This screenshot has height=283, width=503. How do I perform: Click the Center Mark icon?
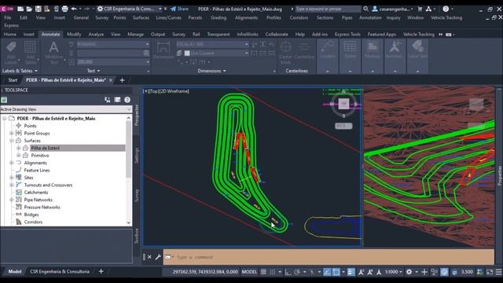pos(285,47)
